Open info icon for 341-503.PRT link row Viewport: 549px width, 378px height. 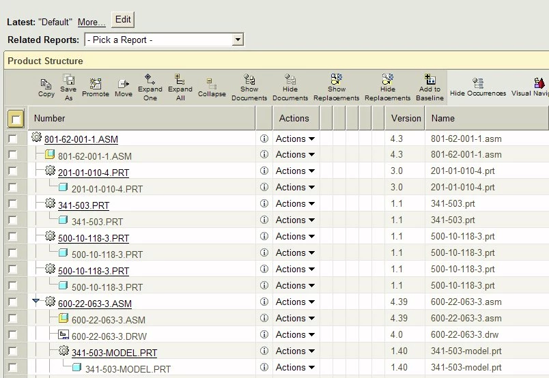264,203
